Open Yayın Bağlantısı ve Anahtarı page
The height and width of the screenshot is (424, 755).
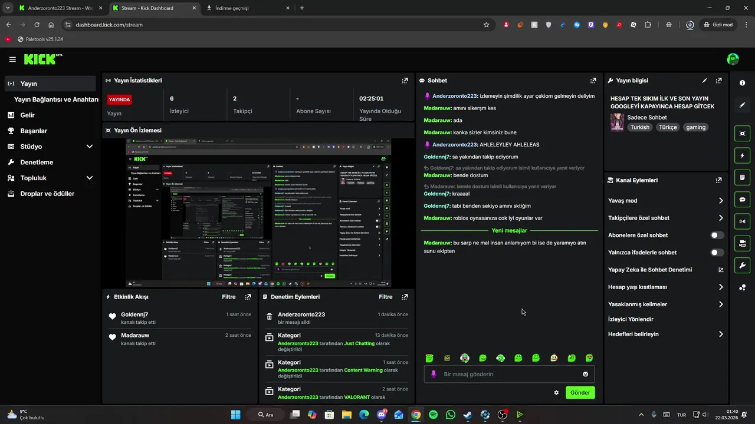[56, 100]
